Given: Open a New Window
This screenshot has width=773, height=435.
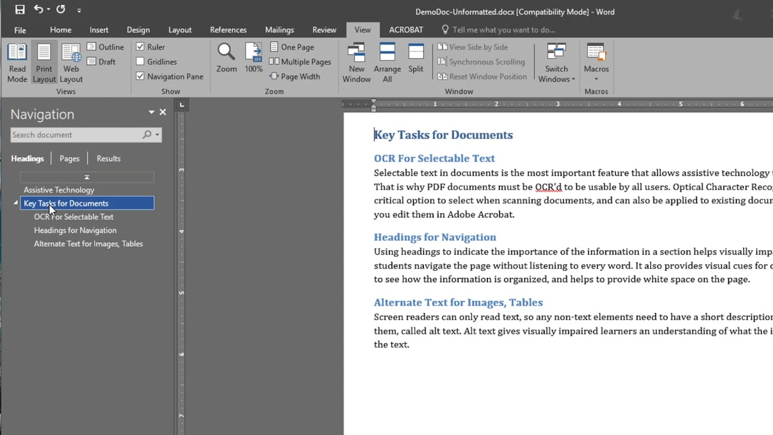Looking at the screenshot, I should [356, 63].
